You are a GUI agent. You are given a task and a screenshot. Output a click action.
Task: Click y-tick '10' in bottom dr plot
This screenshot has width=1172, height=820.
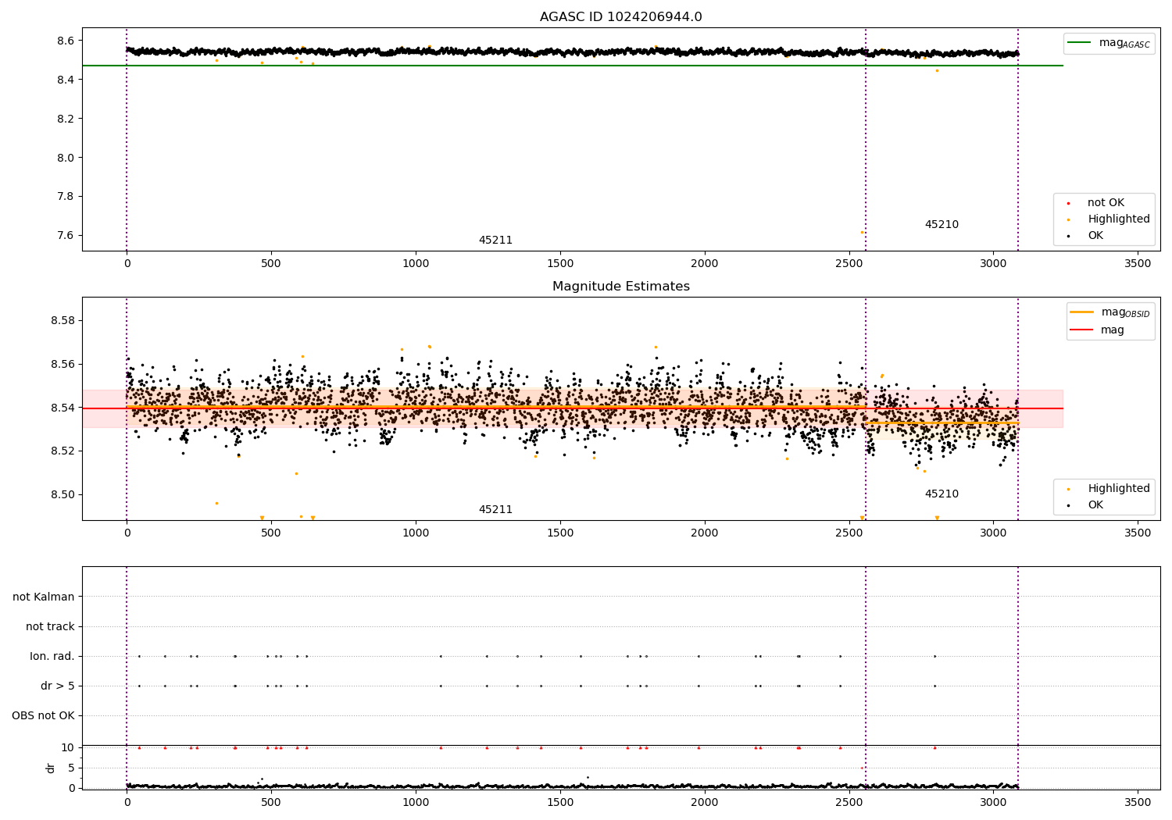(68, 748)
